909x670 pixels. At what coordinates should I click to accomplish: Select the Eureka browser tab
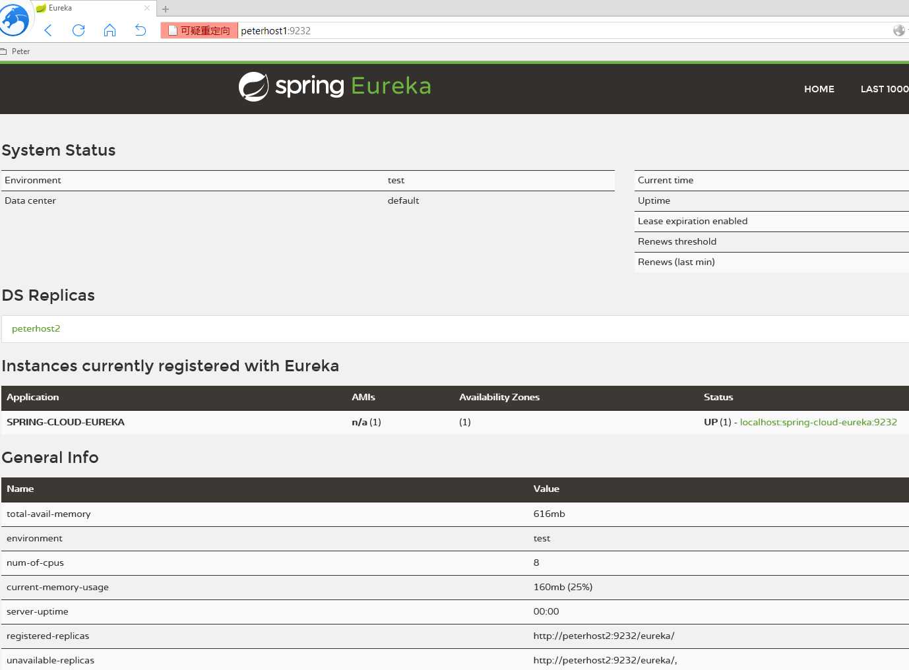pyautogui.click(x=92, y=8)
